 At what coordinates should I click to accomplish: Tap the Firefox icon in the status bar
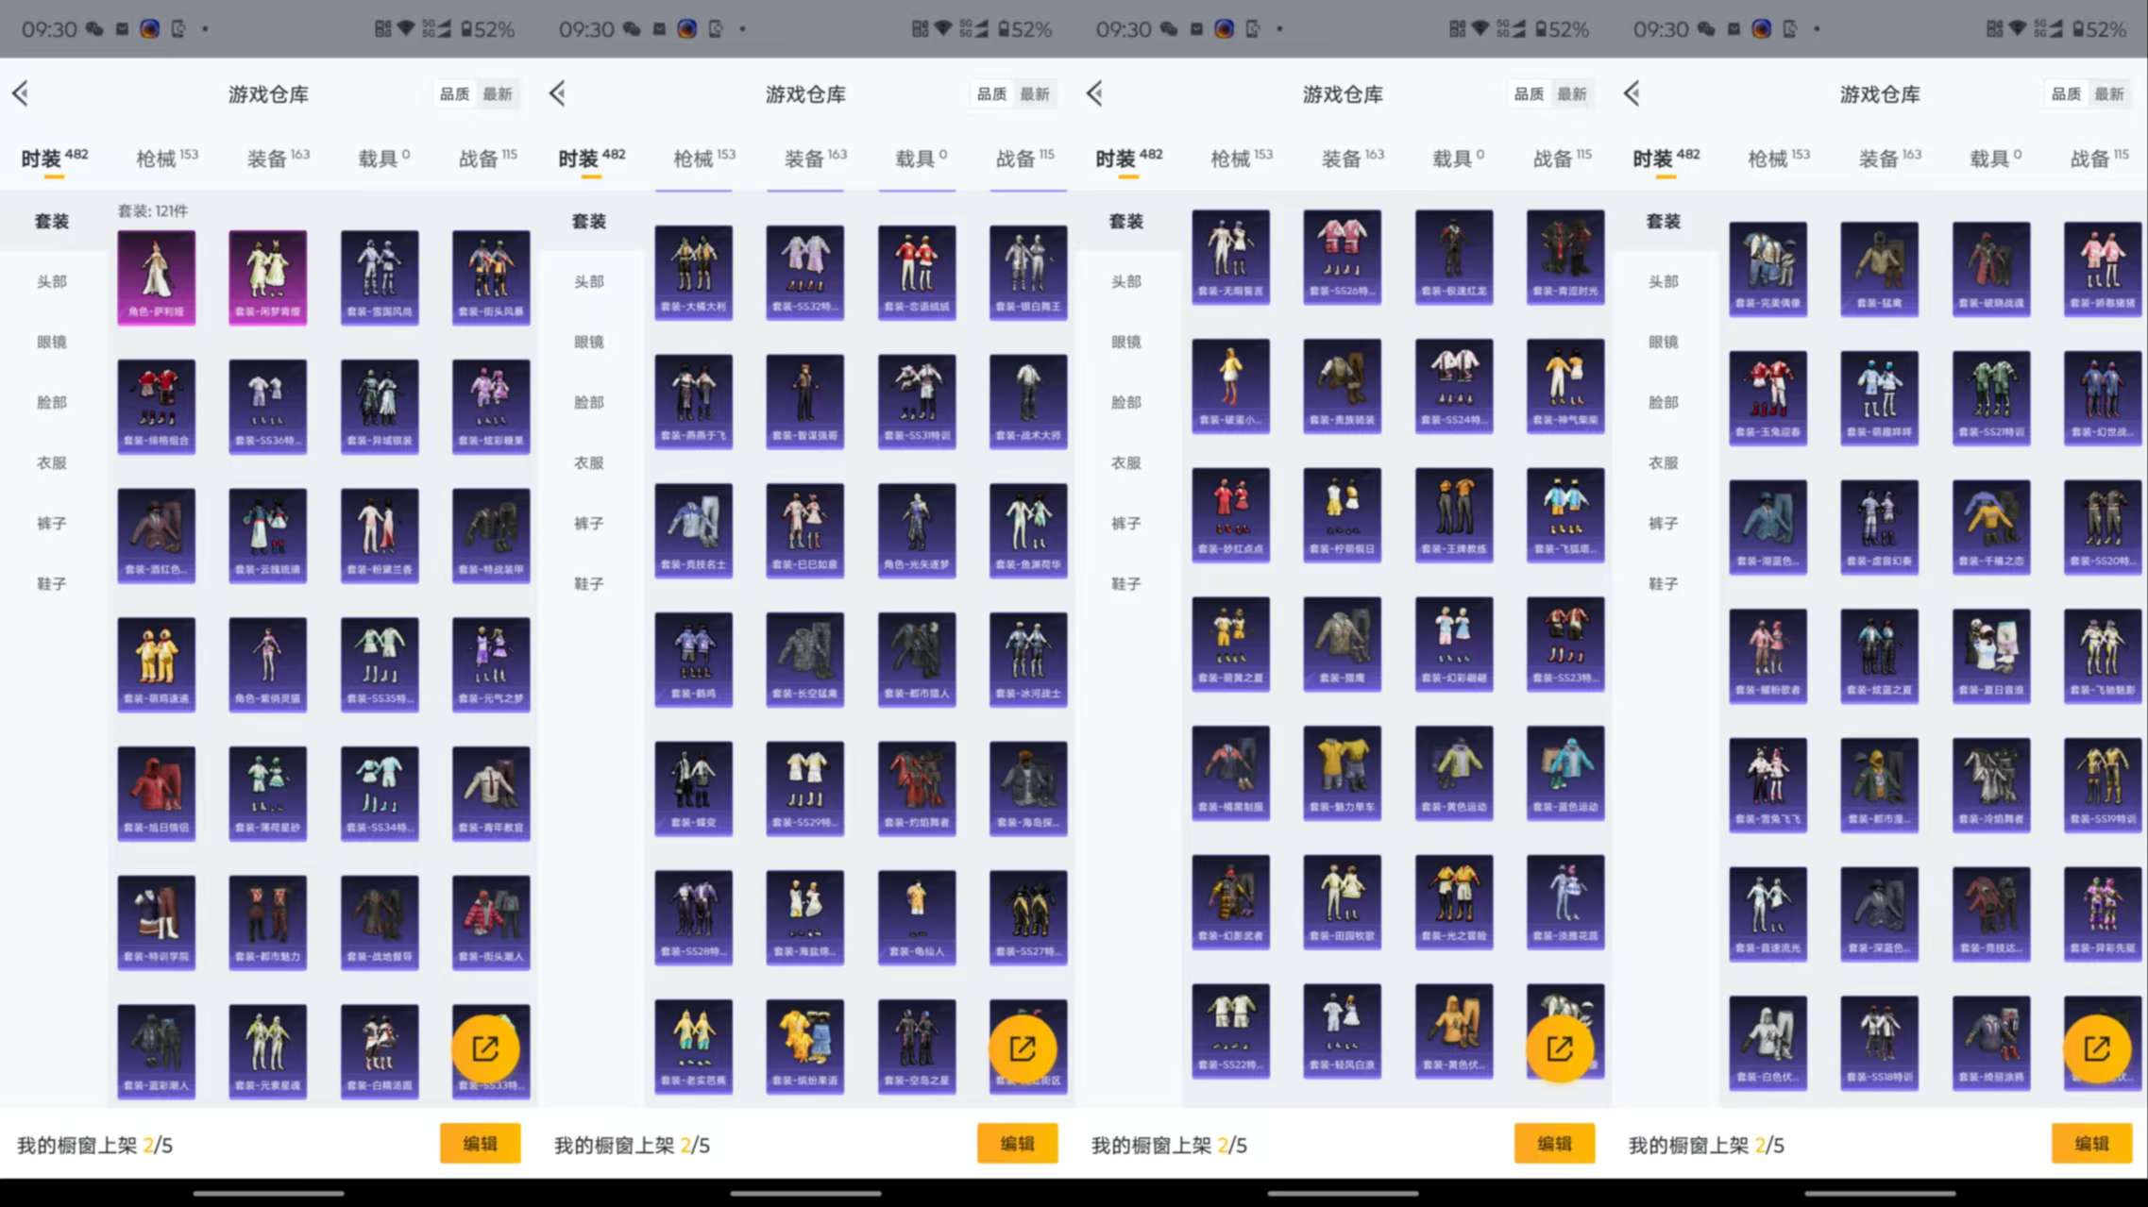[150, 29]
